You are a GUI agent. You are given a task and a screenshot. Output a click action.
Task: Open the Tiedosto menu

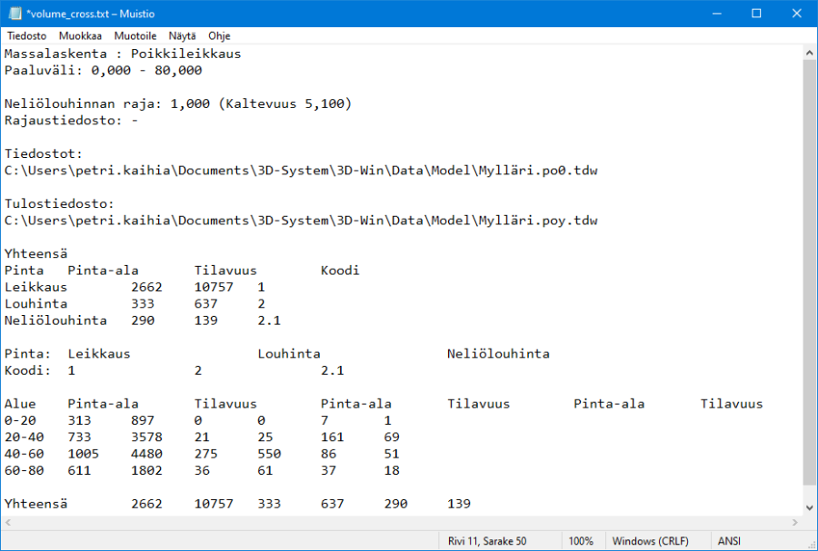point(27,36)
